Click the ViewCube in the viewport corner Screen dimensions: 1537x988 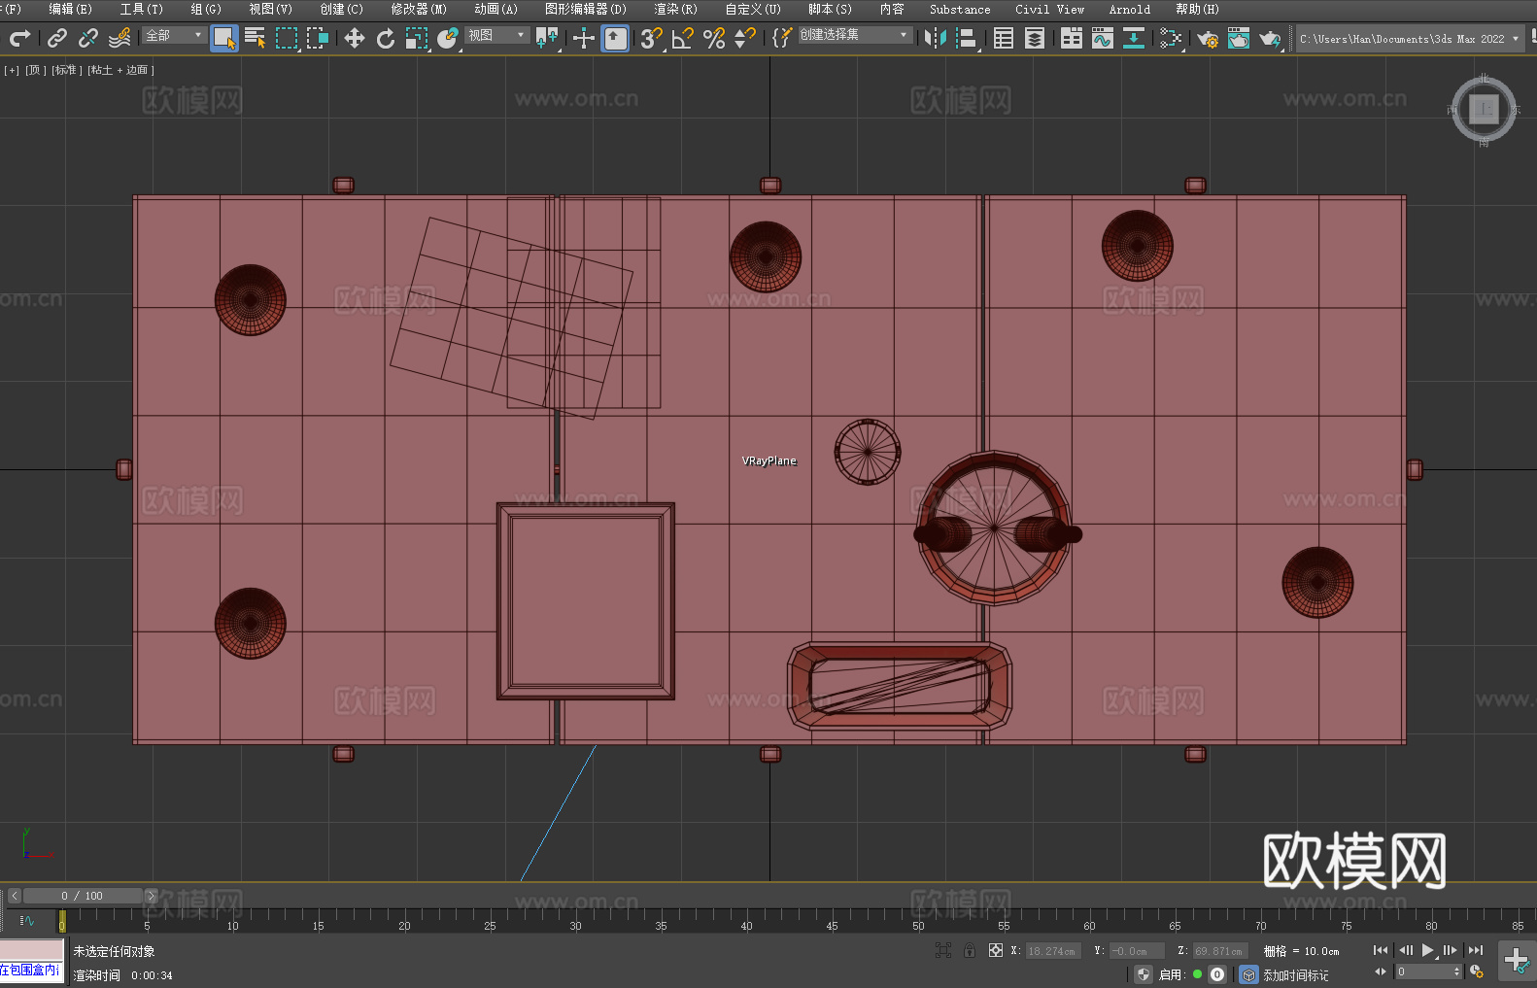click(1484, 109)
